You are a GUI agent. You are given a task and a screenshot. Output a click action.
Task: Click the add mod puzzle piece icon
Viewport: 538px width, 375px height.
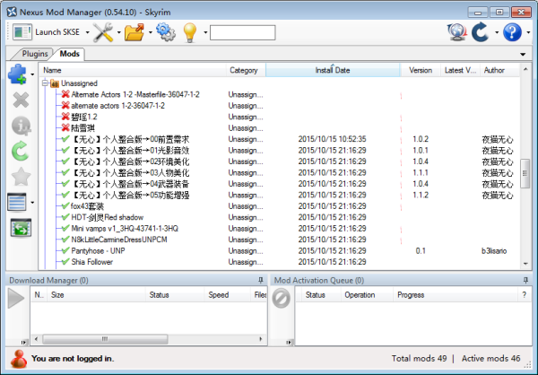(18, 74)
